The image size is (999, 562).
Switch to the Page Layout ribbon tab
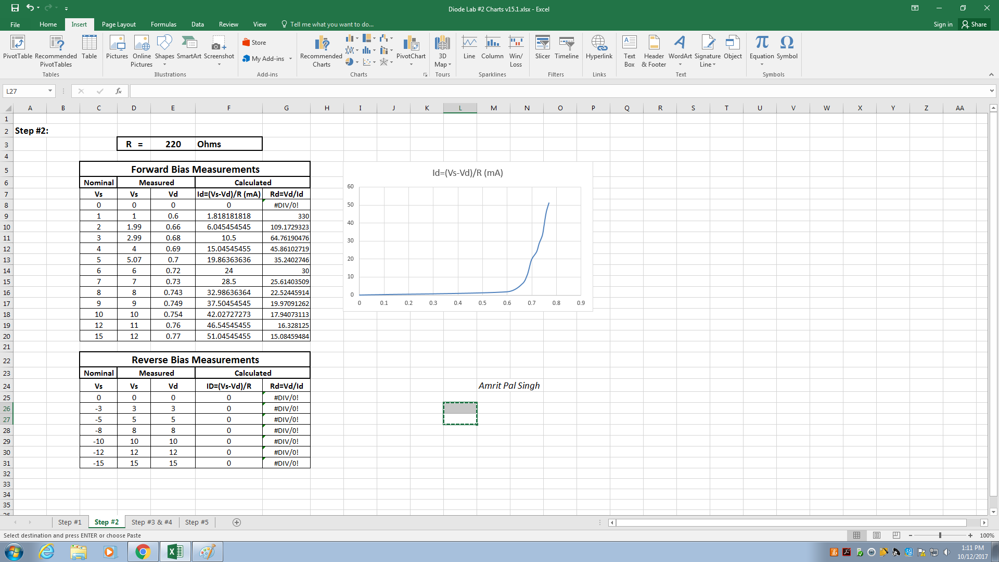(119, 24)
